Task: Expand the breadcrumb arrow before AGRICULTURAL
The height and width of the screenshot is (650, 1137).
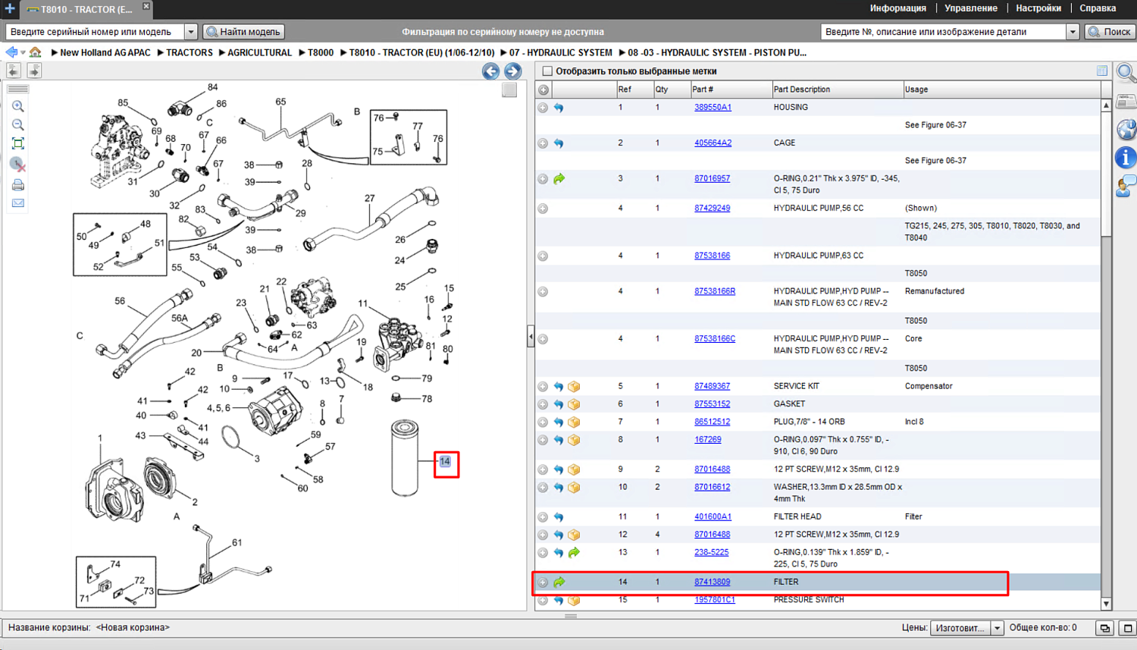Action: pos(222,53)
